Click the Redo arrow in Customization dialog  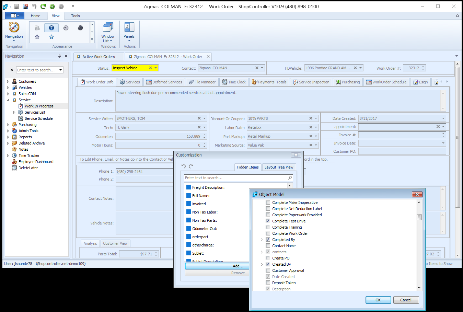(x=191, y=166)
